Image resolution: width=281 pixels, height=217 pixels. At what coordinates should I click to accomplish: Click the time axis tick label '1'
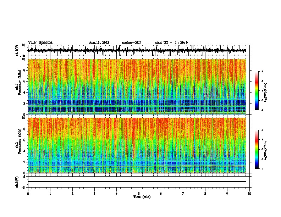pos(50,194)
